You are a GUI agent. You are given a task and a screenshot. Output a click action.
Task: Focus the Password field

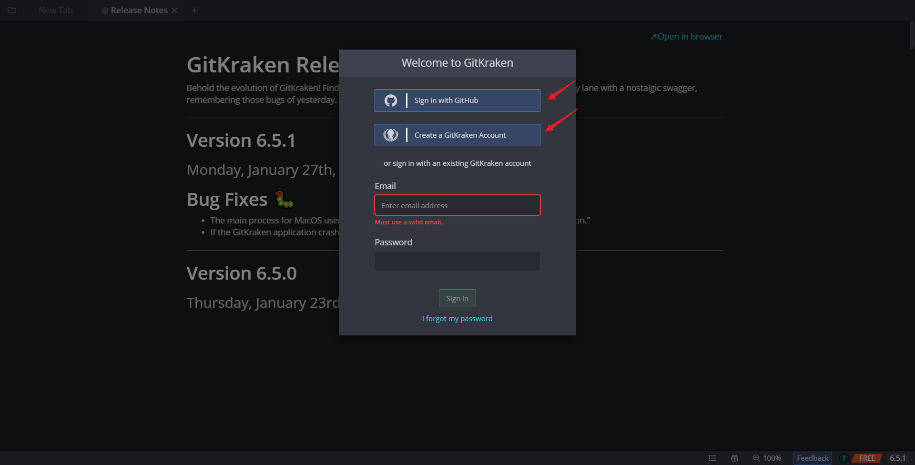[457, 261]
